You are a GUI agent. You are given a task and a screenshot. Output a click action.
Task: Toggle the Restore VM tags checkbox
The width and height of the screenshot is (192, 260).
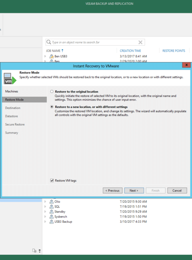[52, 180]
